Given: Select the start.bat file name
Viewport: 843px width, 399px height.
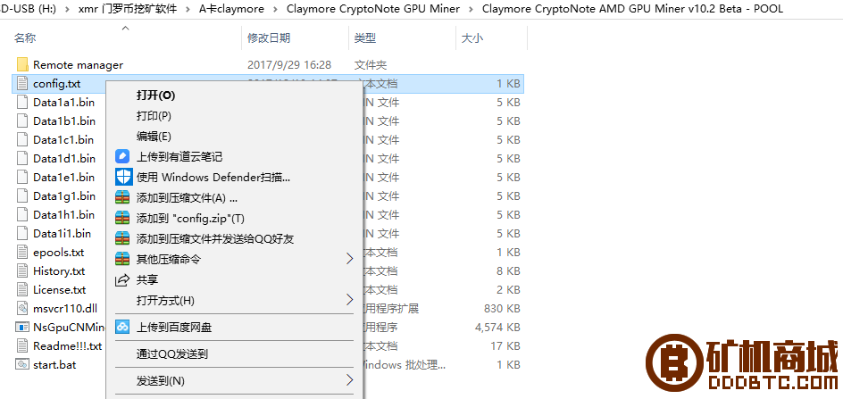Looking at the screenshot, I should pos(54,364).
